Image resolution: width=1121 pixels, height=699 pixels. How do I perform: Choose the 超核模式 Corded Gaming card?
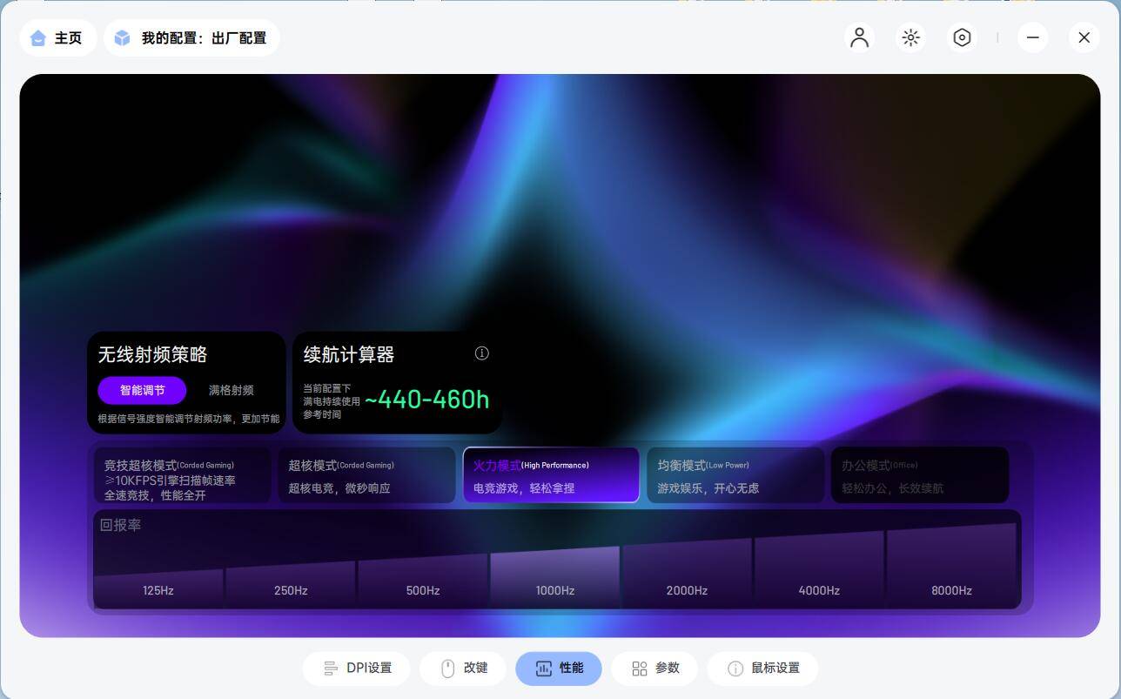click(x=367, y=475)
